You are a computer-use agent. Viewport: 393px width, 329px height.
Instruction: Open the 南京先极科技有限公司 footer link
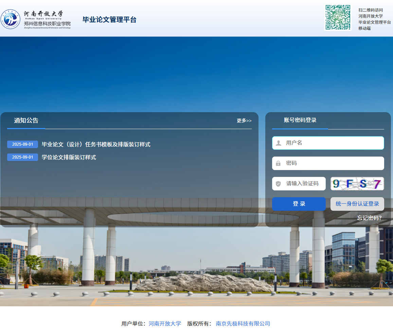click(243, 324)
